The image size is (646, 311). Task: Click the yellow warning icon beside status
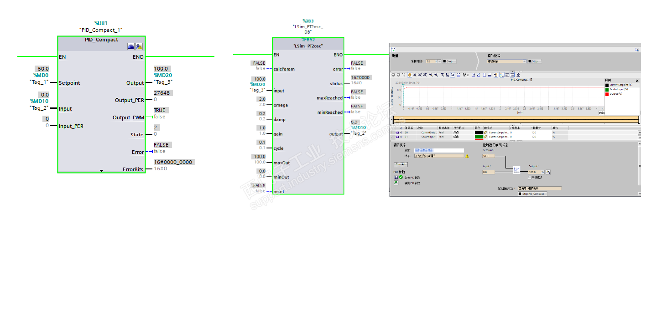pyautogui.click(x=467, y=156)
